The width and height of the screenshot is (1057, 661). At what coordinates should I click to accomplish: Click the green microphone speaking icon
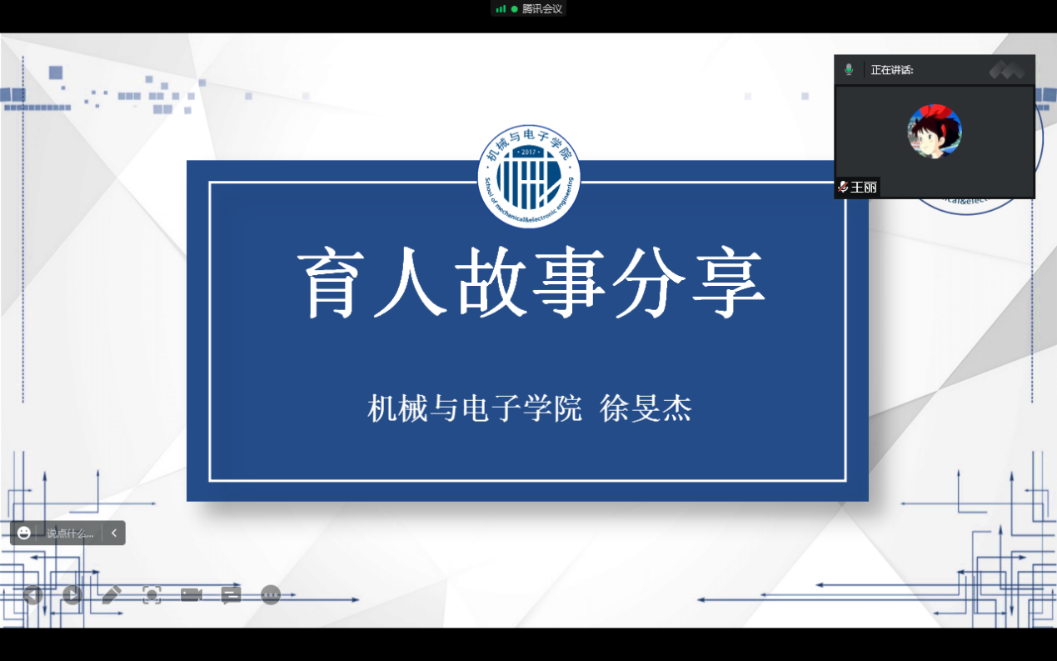click(849, 70)
